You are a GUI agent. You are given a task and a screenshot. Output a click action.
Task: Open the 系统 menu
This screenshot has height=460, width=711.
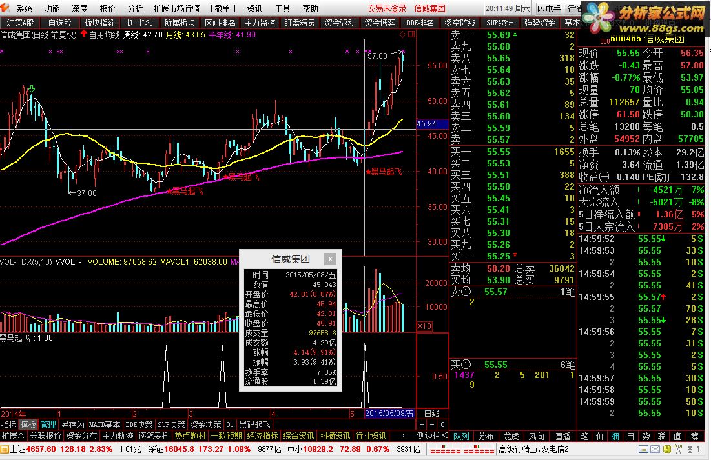point(24,8)
